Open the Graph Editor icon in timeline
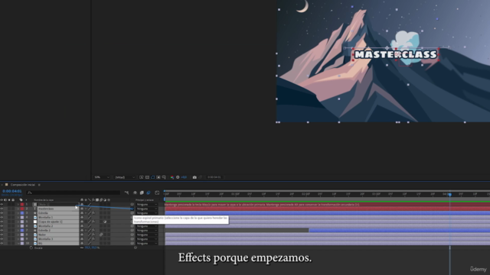 pos(157,192)
